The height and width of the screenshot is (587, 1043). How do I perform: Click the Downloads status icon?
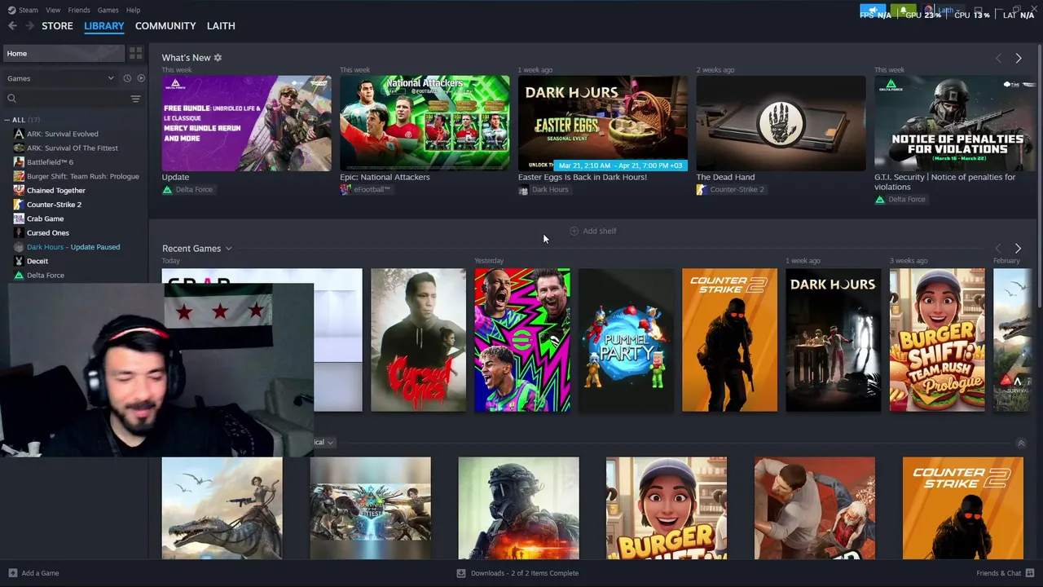click(461, 573)
